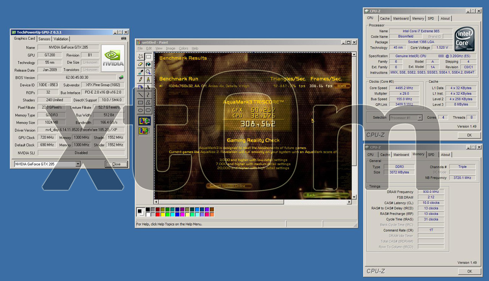489x281 pixels.
Task: Pick the yellow swatch in Paint palette
Action: 163,215
